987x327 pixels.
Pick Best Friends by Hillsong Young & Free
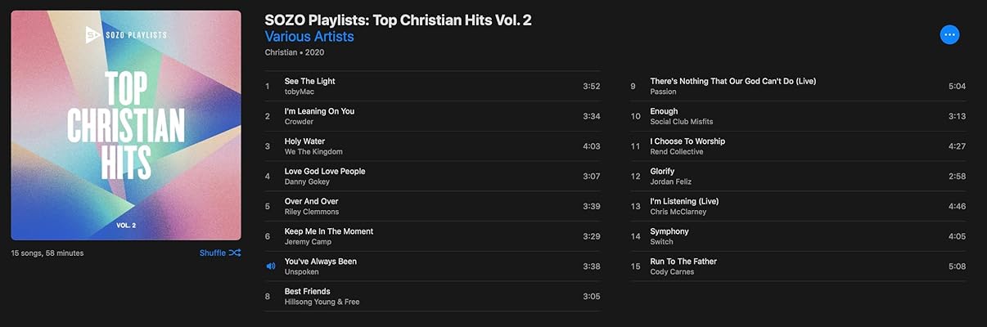coord(308,292)
